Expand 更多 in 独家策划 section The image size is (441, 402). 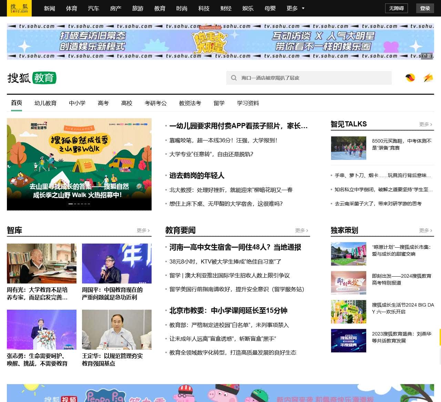(x=425, y=230)
